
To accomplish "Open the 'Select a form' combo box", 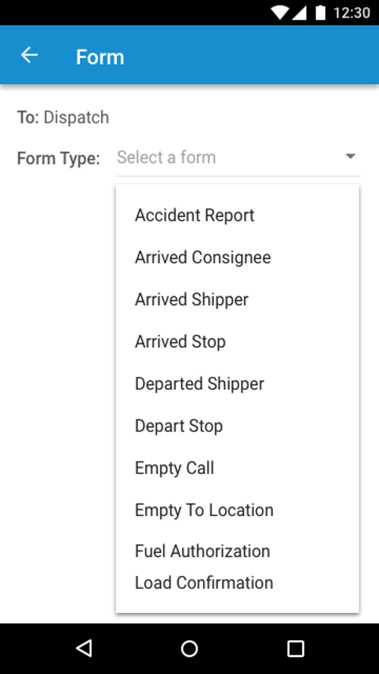I will click(x=230, y=158).
